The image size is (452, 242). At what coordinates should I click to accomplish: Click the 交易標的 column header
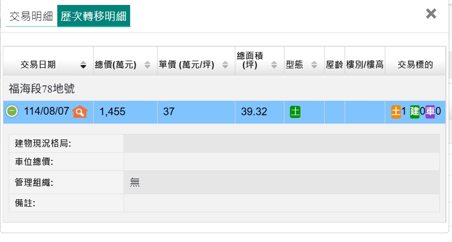click(415, 64)
